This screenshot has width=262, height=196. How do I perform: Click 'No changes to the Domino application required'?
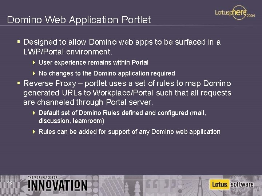tap(107, 73)
